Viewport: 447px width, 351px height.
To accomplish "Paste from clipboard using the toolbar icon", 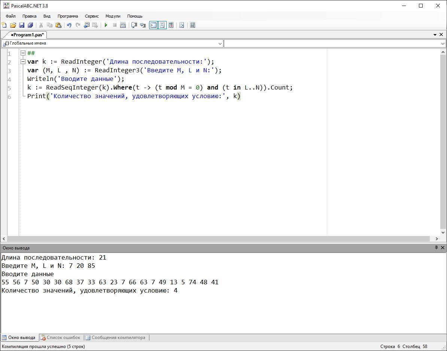I will (x=58, y=25).
